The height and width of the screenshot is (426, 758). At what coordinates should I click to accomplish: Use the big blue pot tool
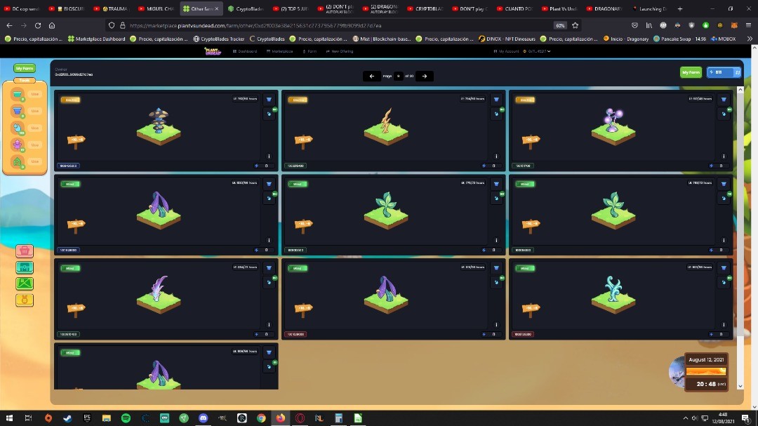click(x=35, y=111)
